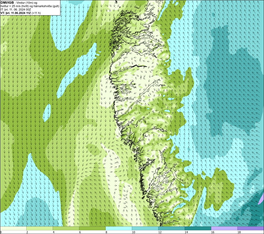The width and height of the screenshot is (264, 234).
Task: Click the scale label '8'
Action: (x=106, y=232)
